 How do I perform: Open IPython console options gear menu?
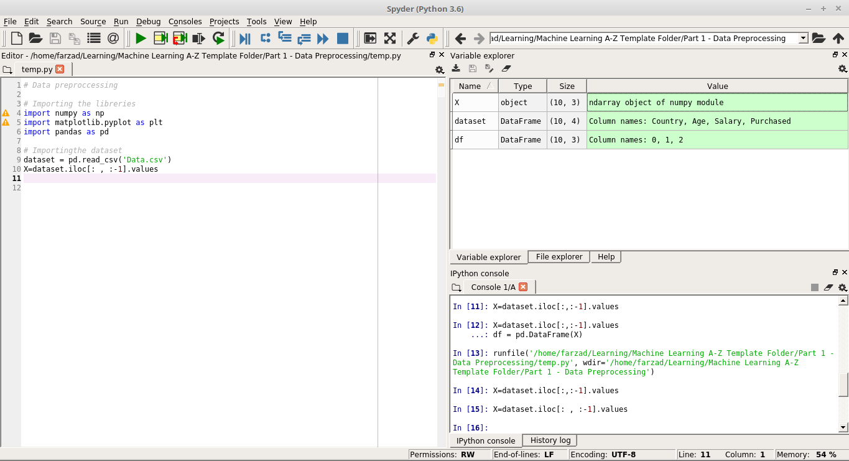[x=842, y=287]
